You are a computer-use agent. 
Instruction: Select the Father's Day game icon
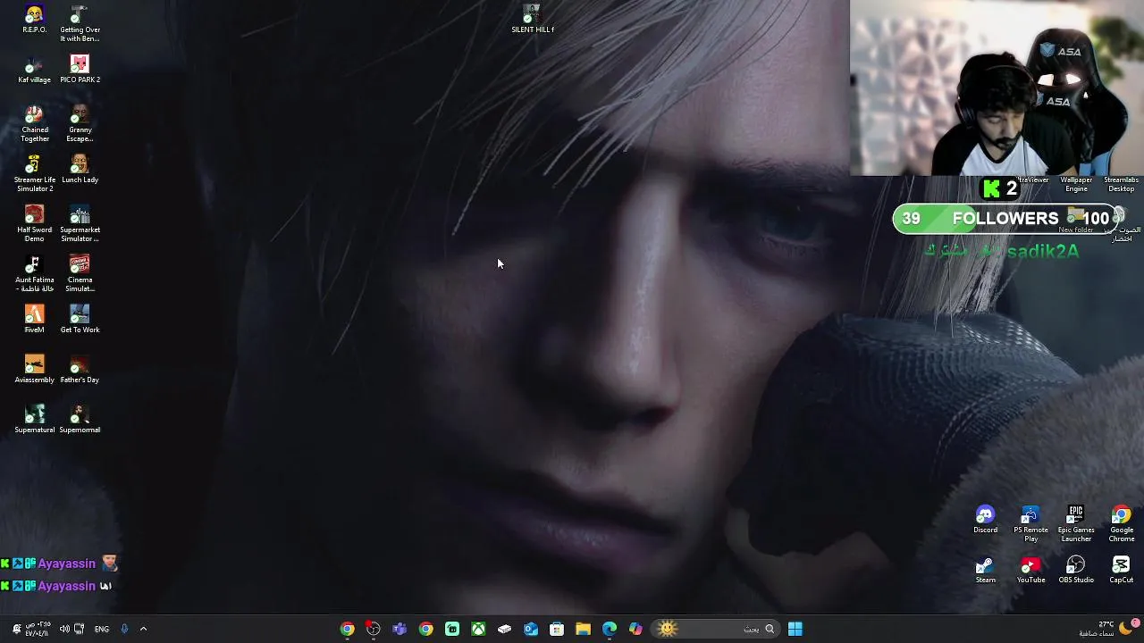point(80,370)
